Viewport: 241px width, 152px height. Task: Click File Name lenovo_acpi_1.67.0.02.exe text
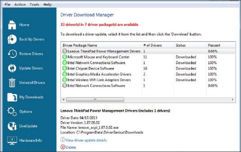(x=90, y=127)
